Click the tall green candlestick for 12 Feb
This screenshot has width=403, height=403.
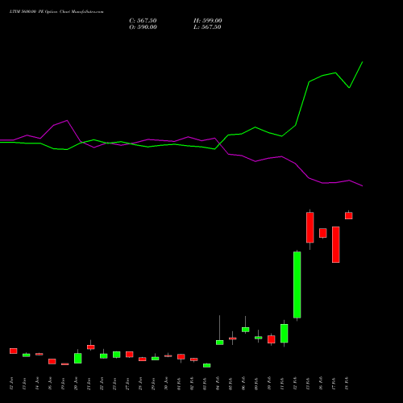[x=297, y=285]
